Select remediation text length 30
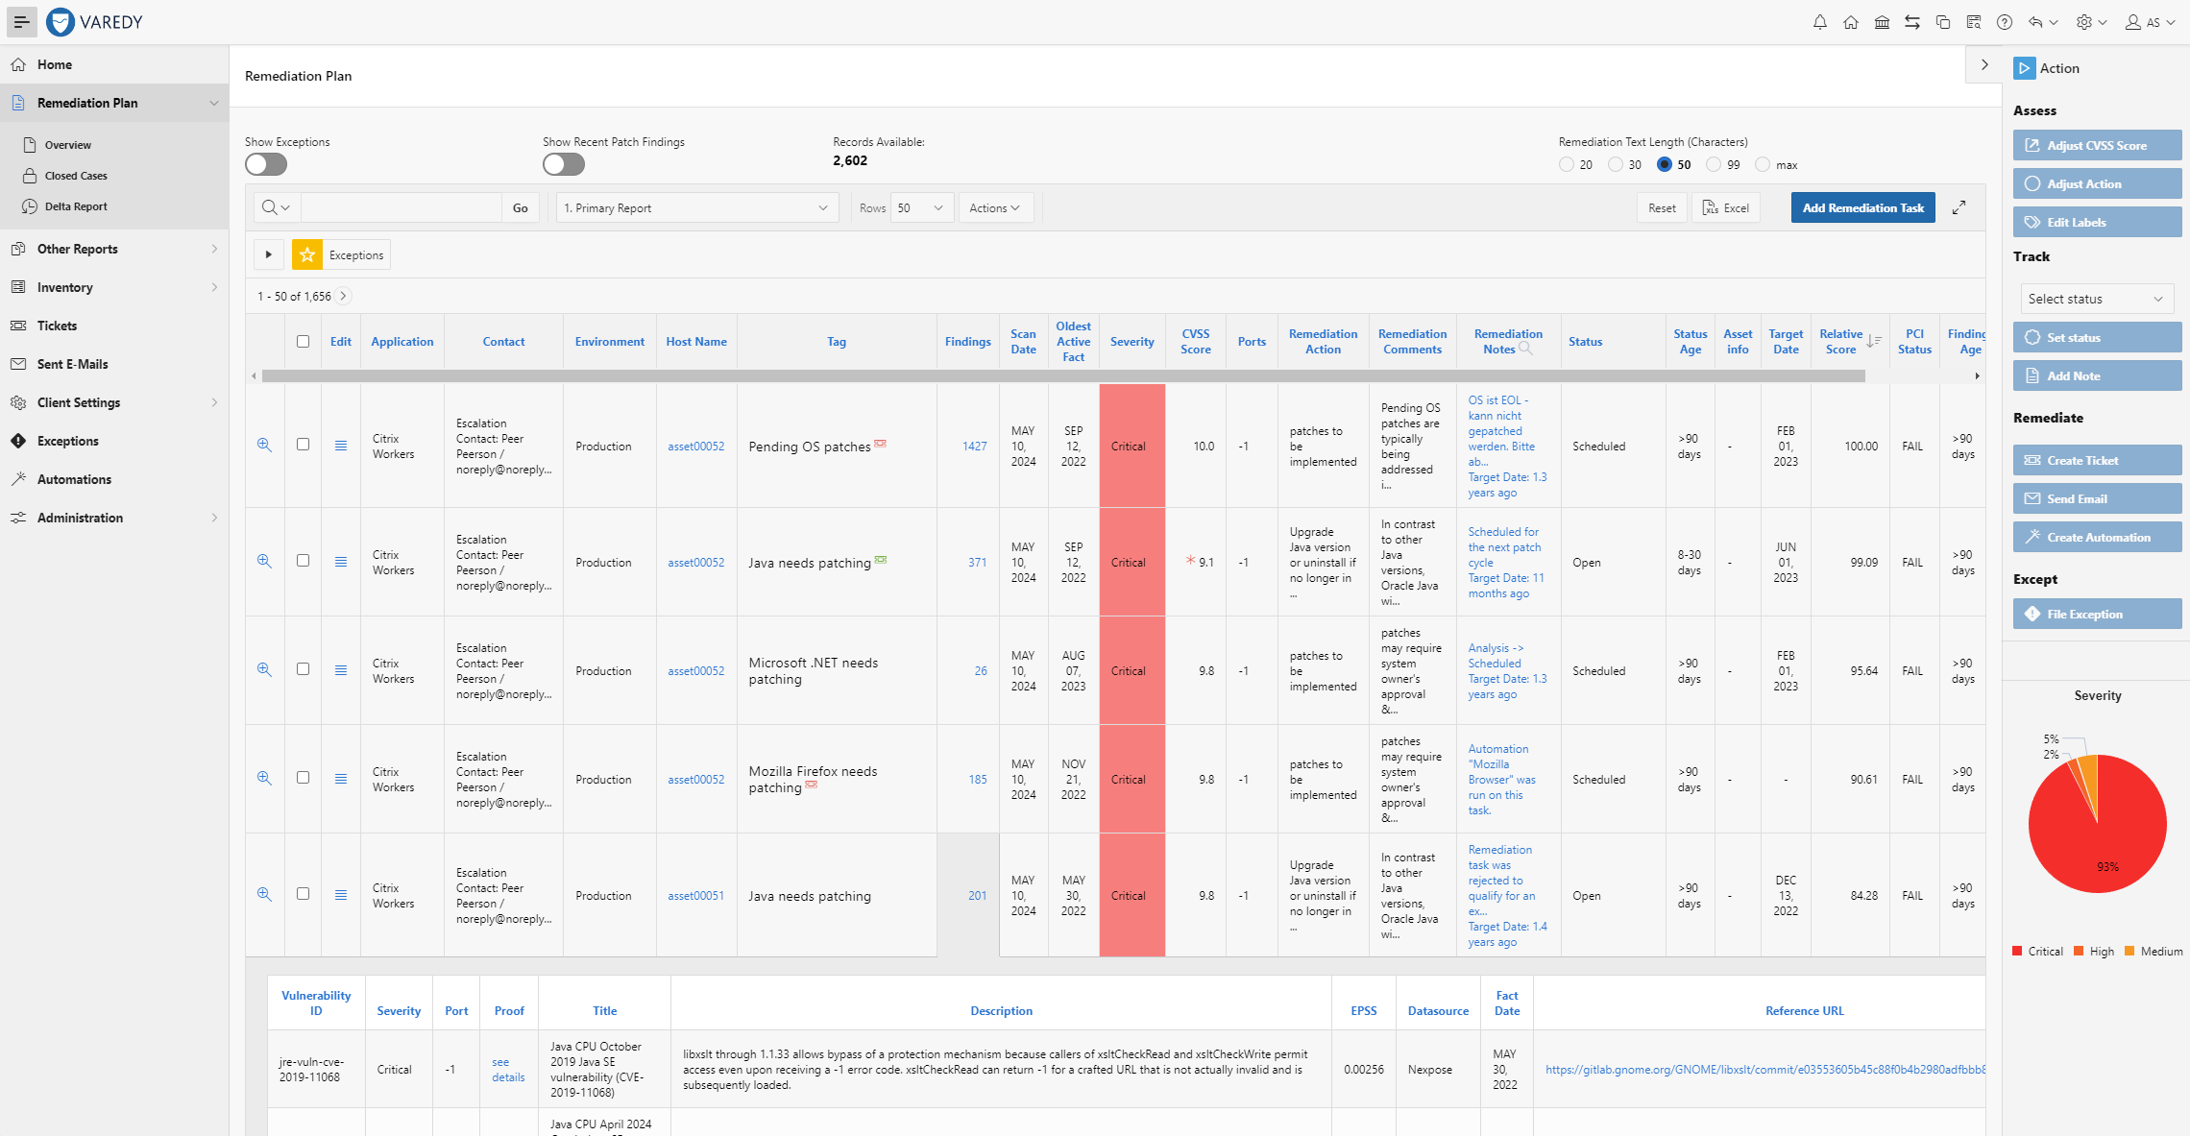This screenshot has height=1136, width=2190. (x=1616, y=164)
